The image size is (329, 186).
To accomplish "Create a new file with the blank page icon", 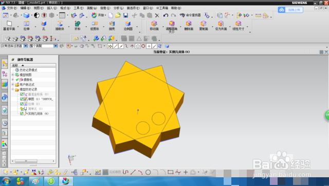I will tap(111, 15).
